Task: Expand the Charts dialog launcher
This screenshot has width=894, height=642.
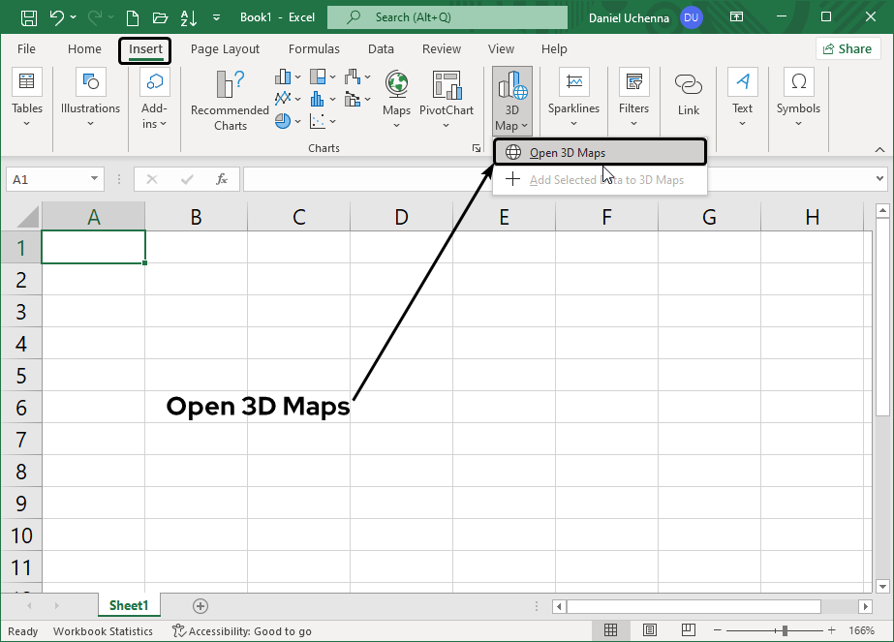Action: coord(477,147)
